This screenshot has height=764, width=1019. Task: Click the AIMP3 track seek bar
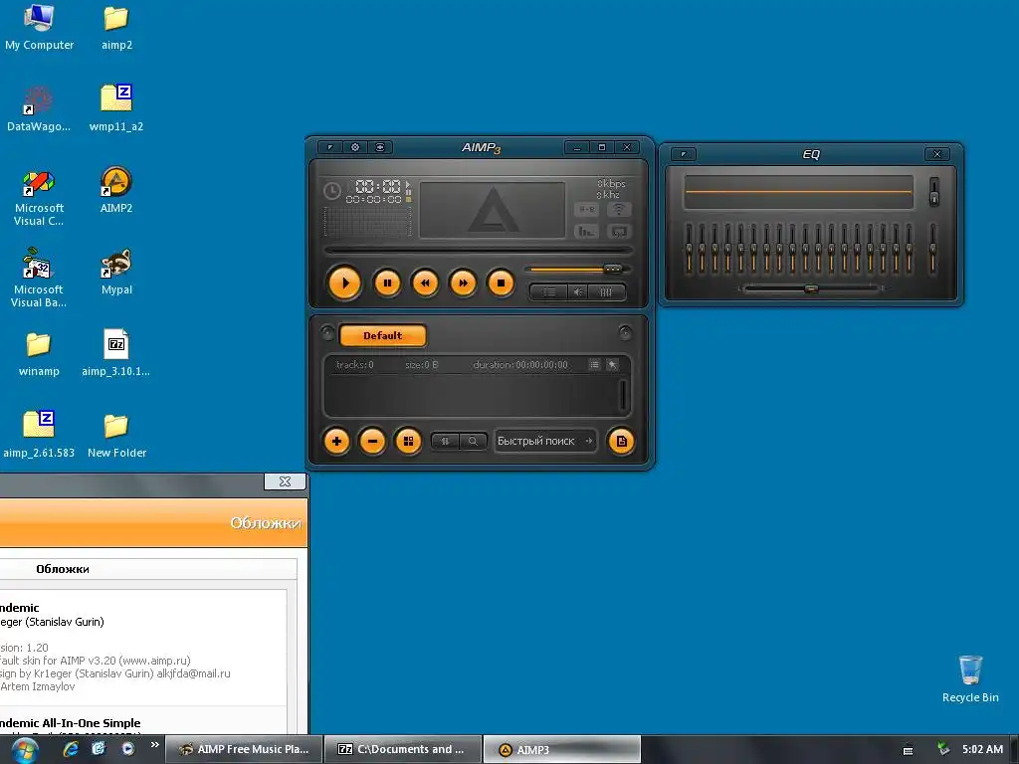[479, 250]
